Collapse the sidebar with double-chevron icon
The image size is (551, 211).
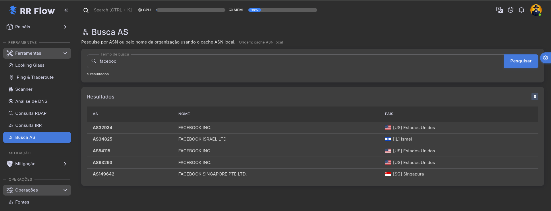(66, 10)
